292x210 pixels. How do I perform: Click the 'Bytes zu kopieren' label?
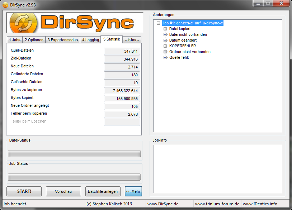tap(26, 90)
